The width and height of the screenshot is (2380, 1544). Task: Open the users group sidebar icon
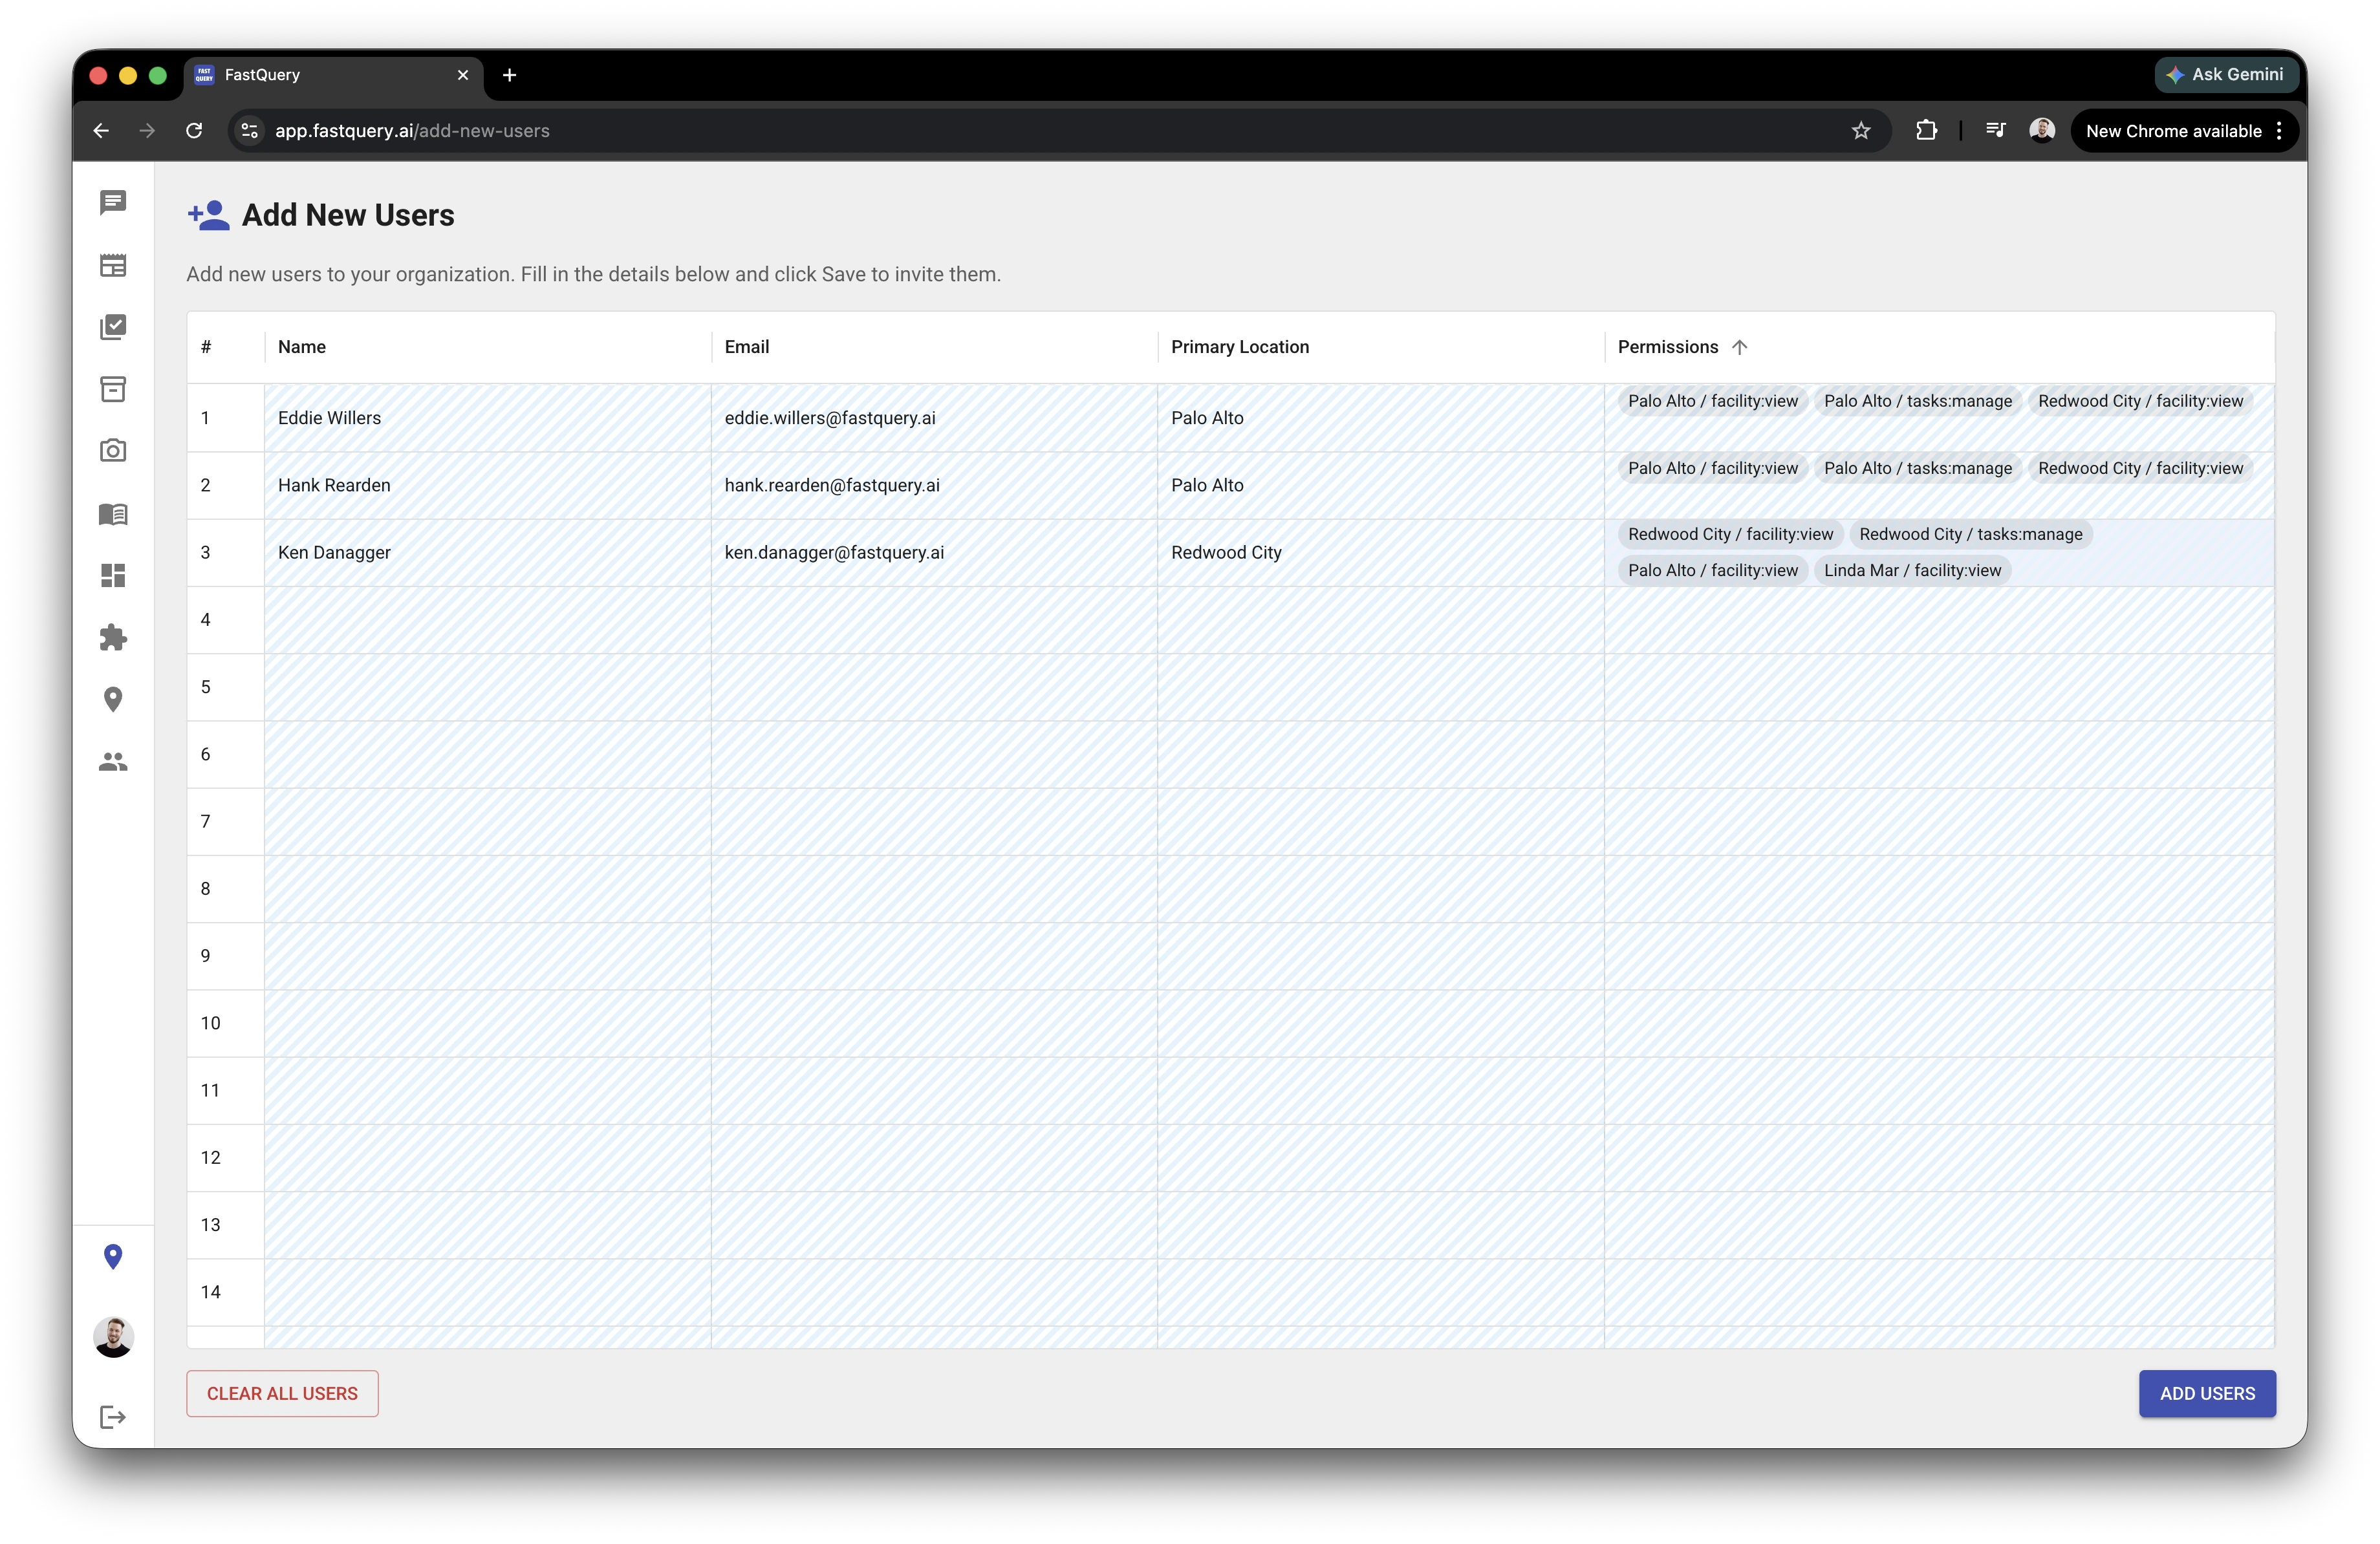coord(113,762)
